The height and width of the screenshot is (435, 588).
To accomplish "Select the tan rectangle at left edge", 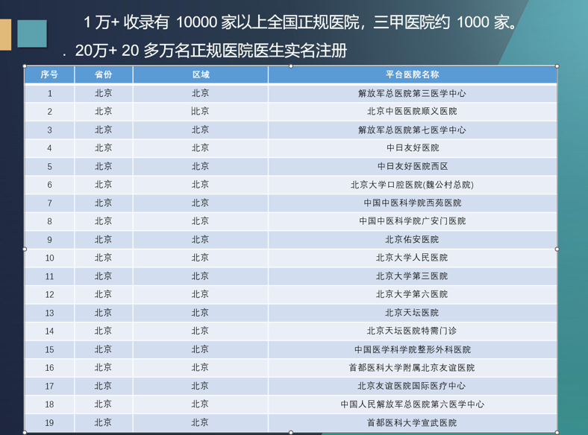I will [5, 34].
